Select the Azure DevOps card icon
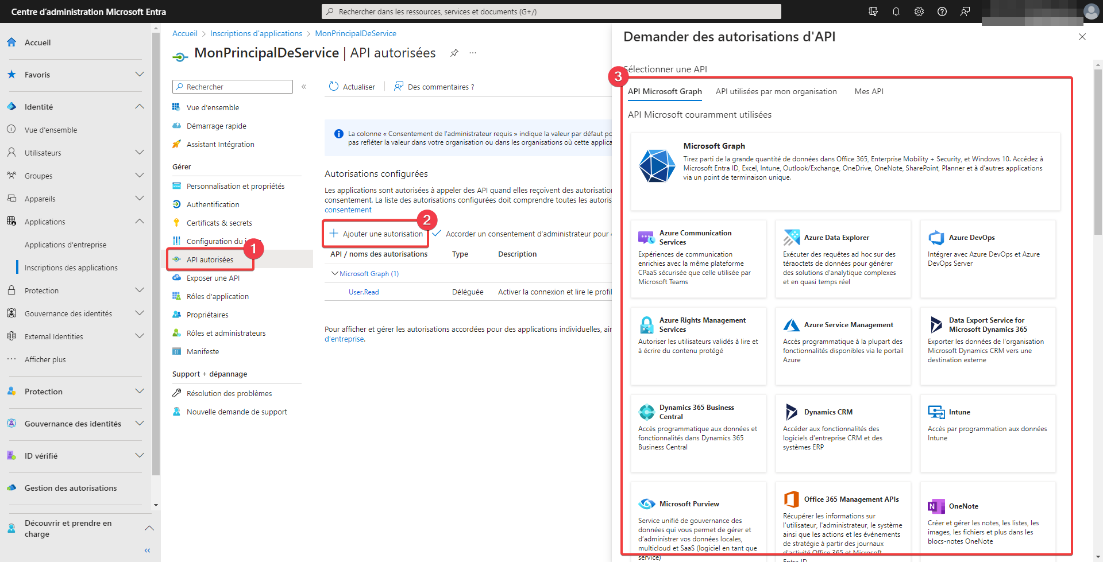The image size is (1103, 562). click(936, 237)
